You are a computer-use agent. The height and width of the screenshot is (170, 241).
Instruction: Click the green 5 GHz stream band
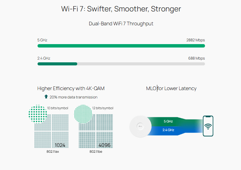[x=169, y=122]
